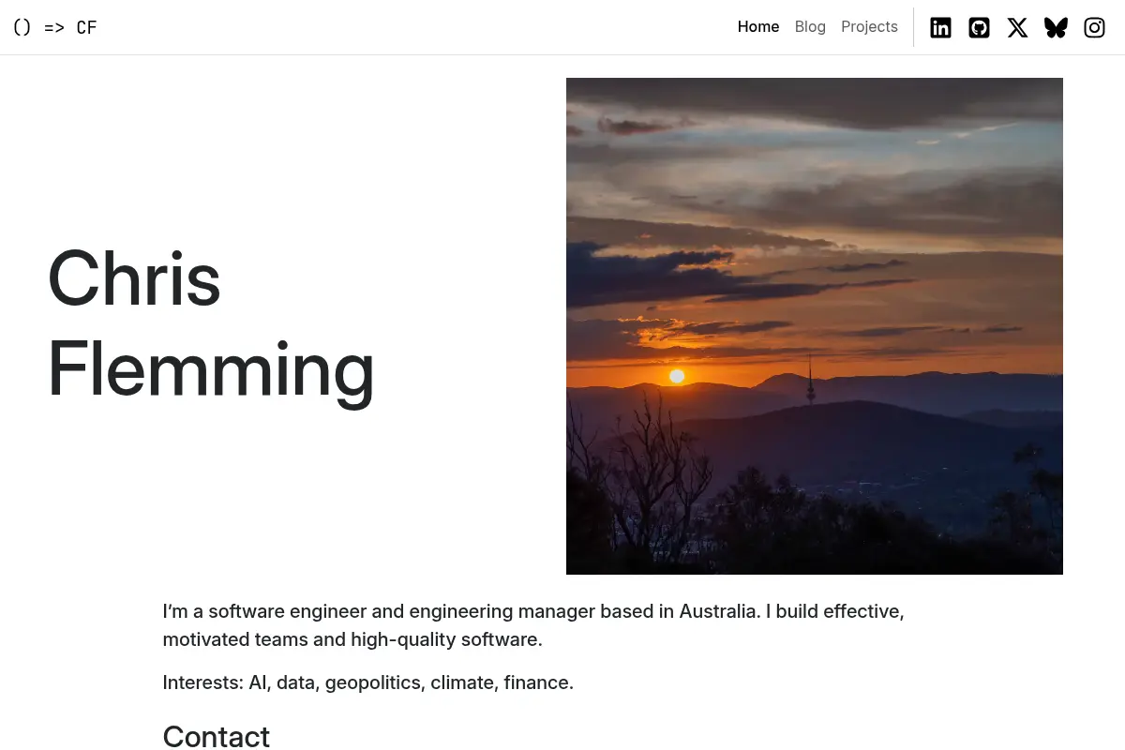Open the GitHub icon link

point(979,27)
